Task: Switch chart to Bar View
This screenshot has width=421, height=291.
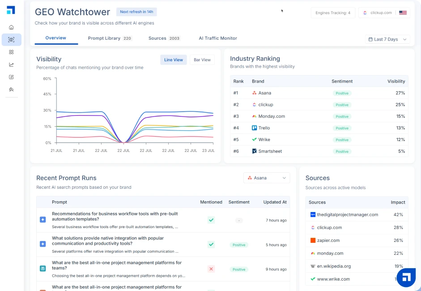Action: 202,60
